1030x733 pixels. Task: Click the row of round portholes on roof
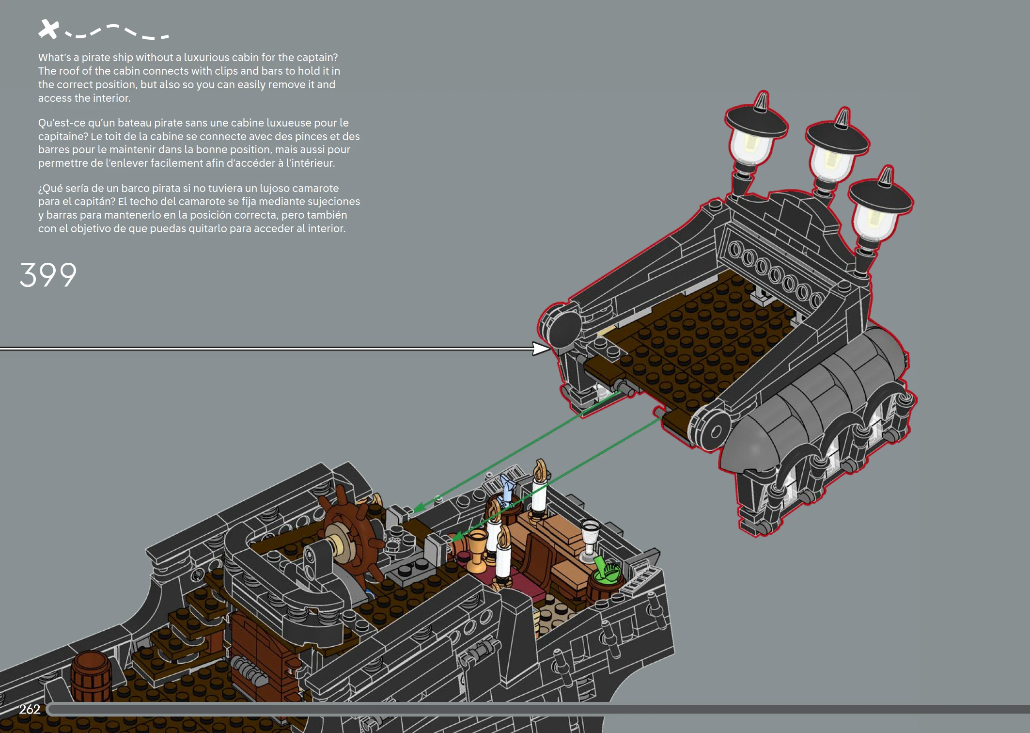point(775,274)
